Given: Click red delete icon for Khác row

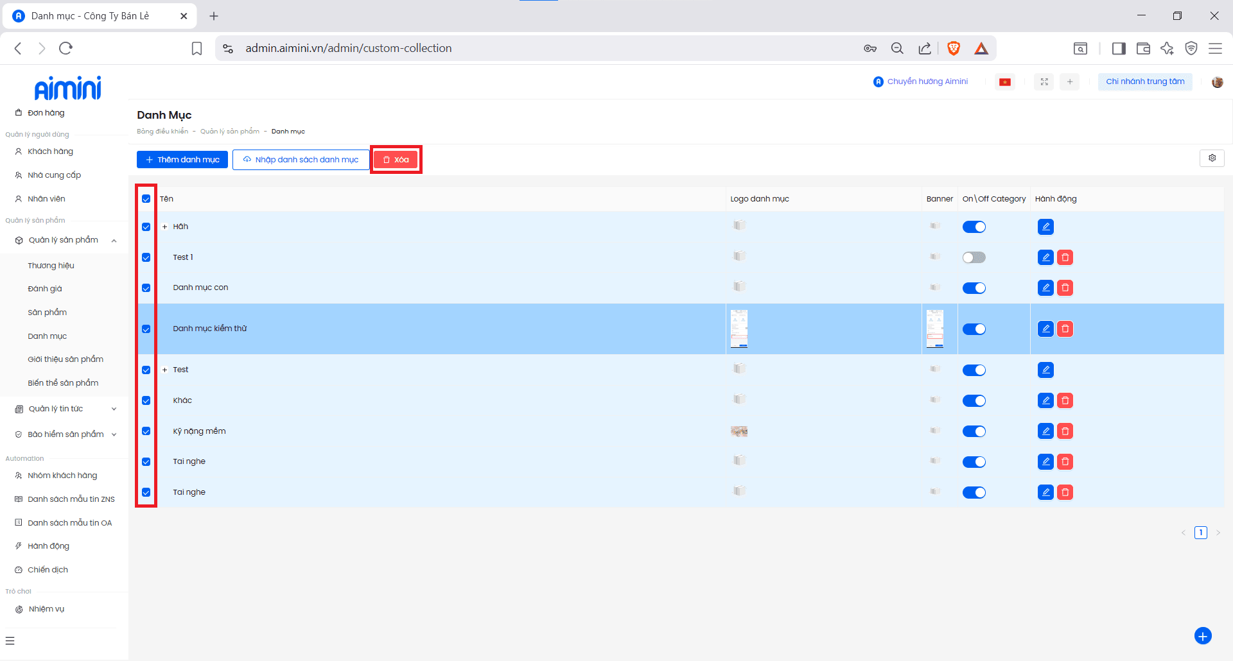Looking at the screenshot, I should click(x=1065, y=400).
